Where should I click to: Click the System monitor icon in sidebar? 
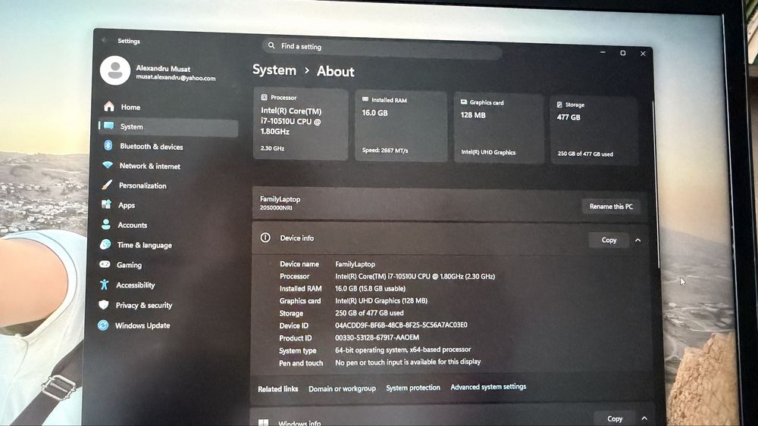point(108,126)
